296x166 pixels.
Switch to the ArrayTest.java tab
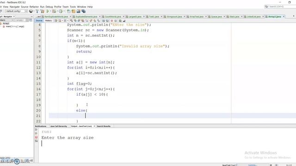[x=196, y=17]
